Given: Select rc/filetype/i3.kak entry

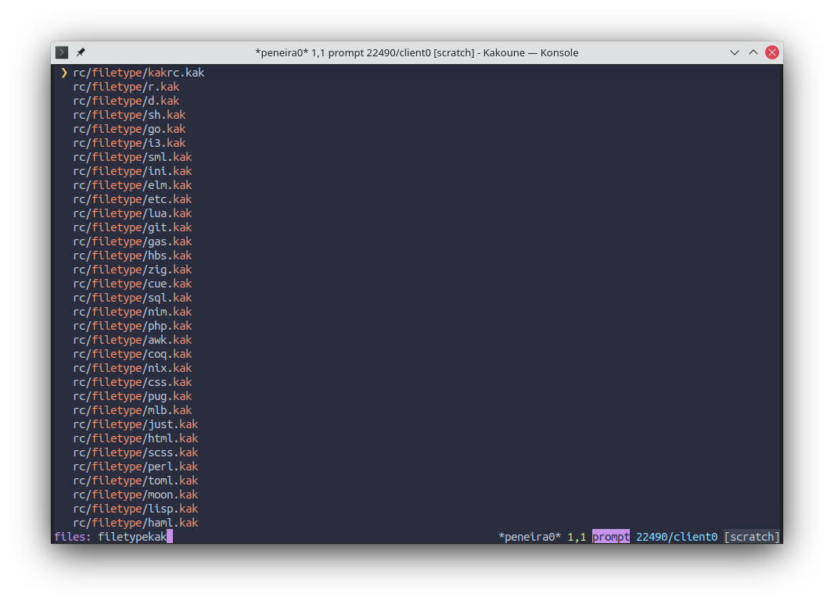Looking at the screenshot, I should click(x=129, y=143).
